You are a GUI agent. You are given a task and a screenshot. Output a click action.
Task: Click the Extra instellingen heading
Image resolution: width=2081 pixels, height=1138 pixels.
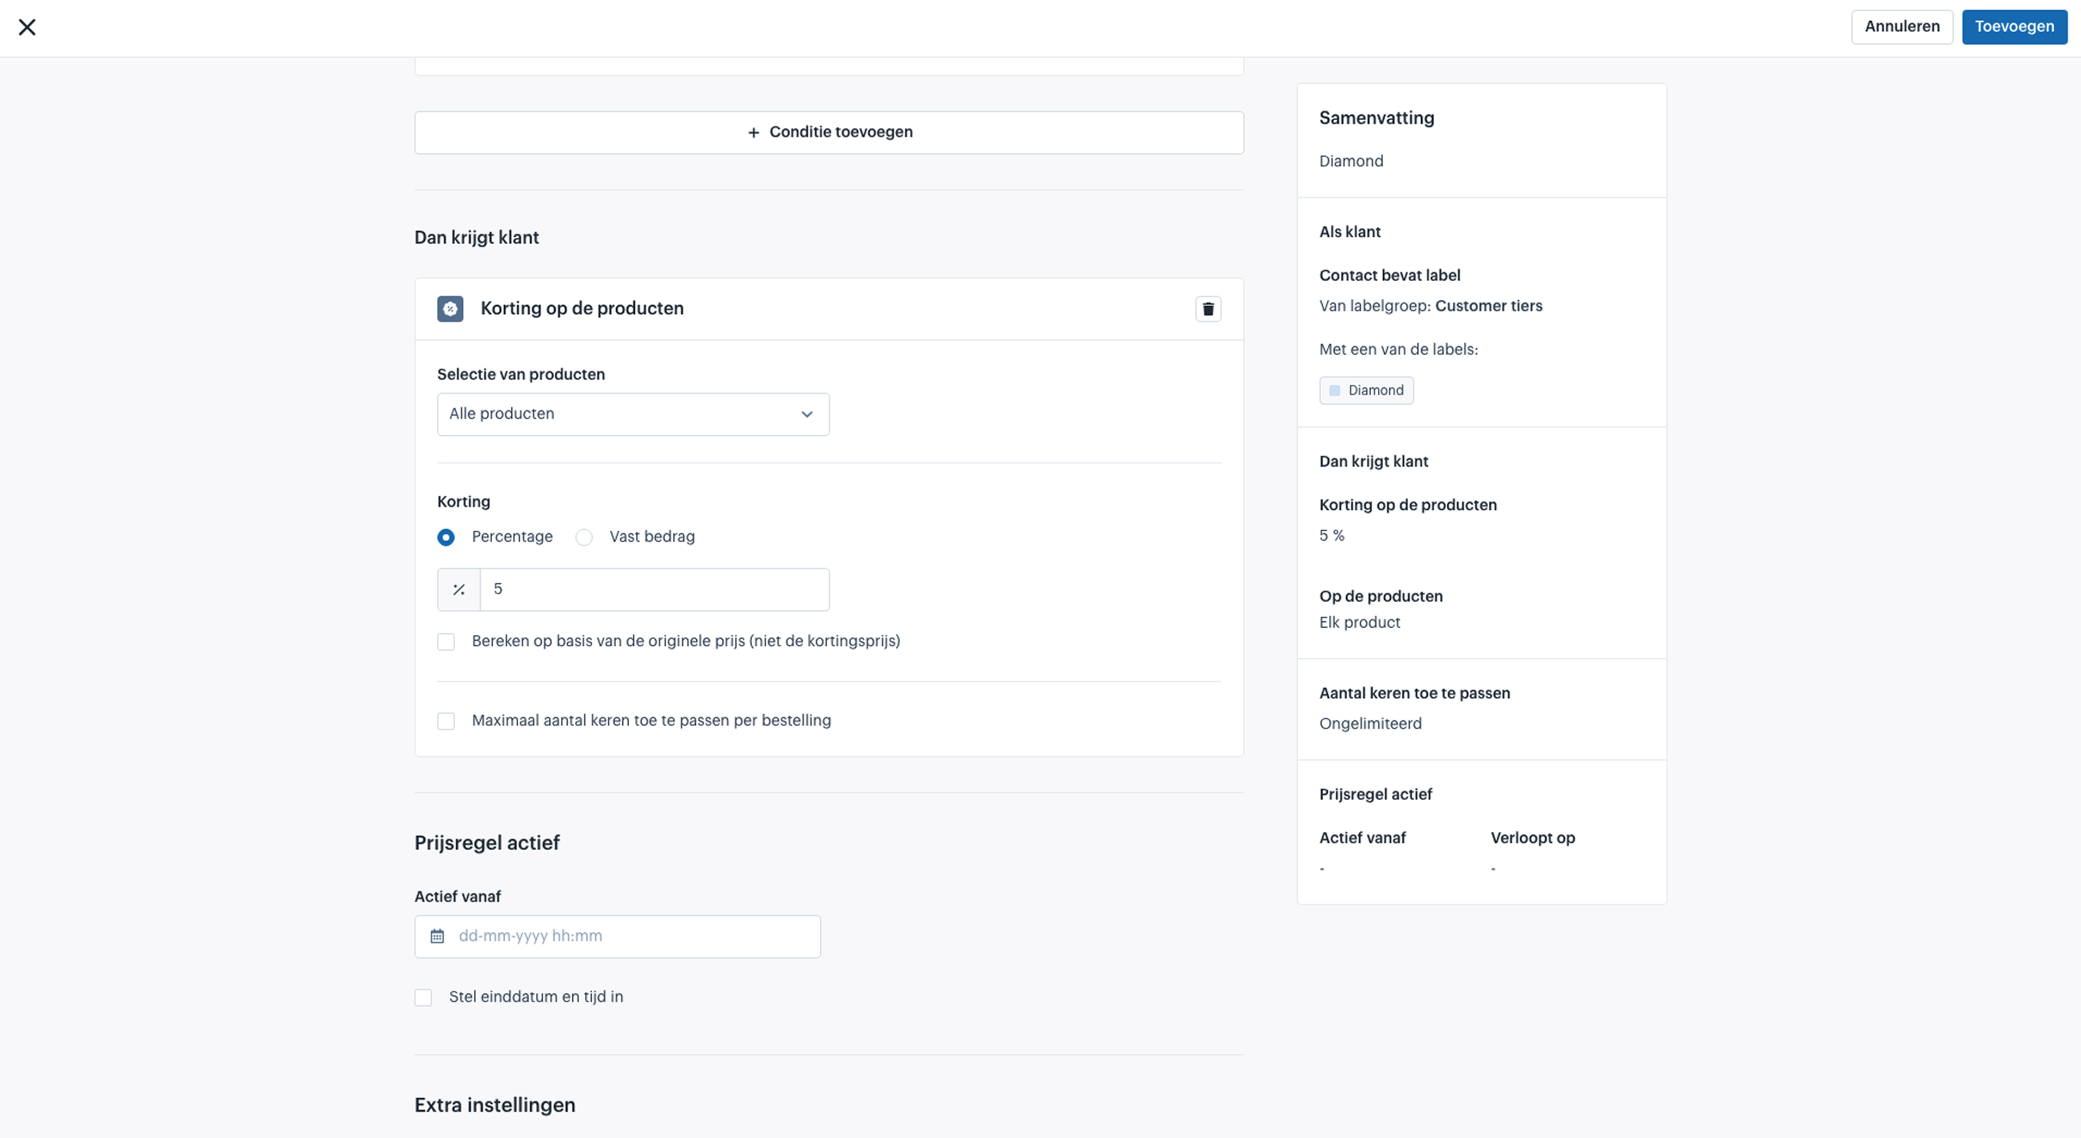tap(494, 1105)
